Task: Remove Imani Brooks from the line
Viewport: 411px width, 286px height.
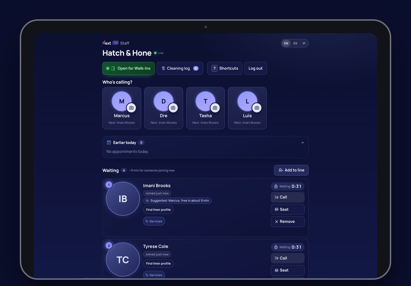Action: pos(287,222)
